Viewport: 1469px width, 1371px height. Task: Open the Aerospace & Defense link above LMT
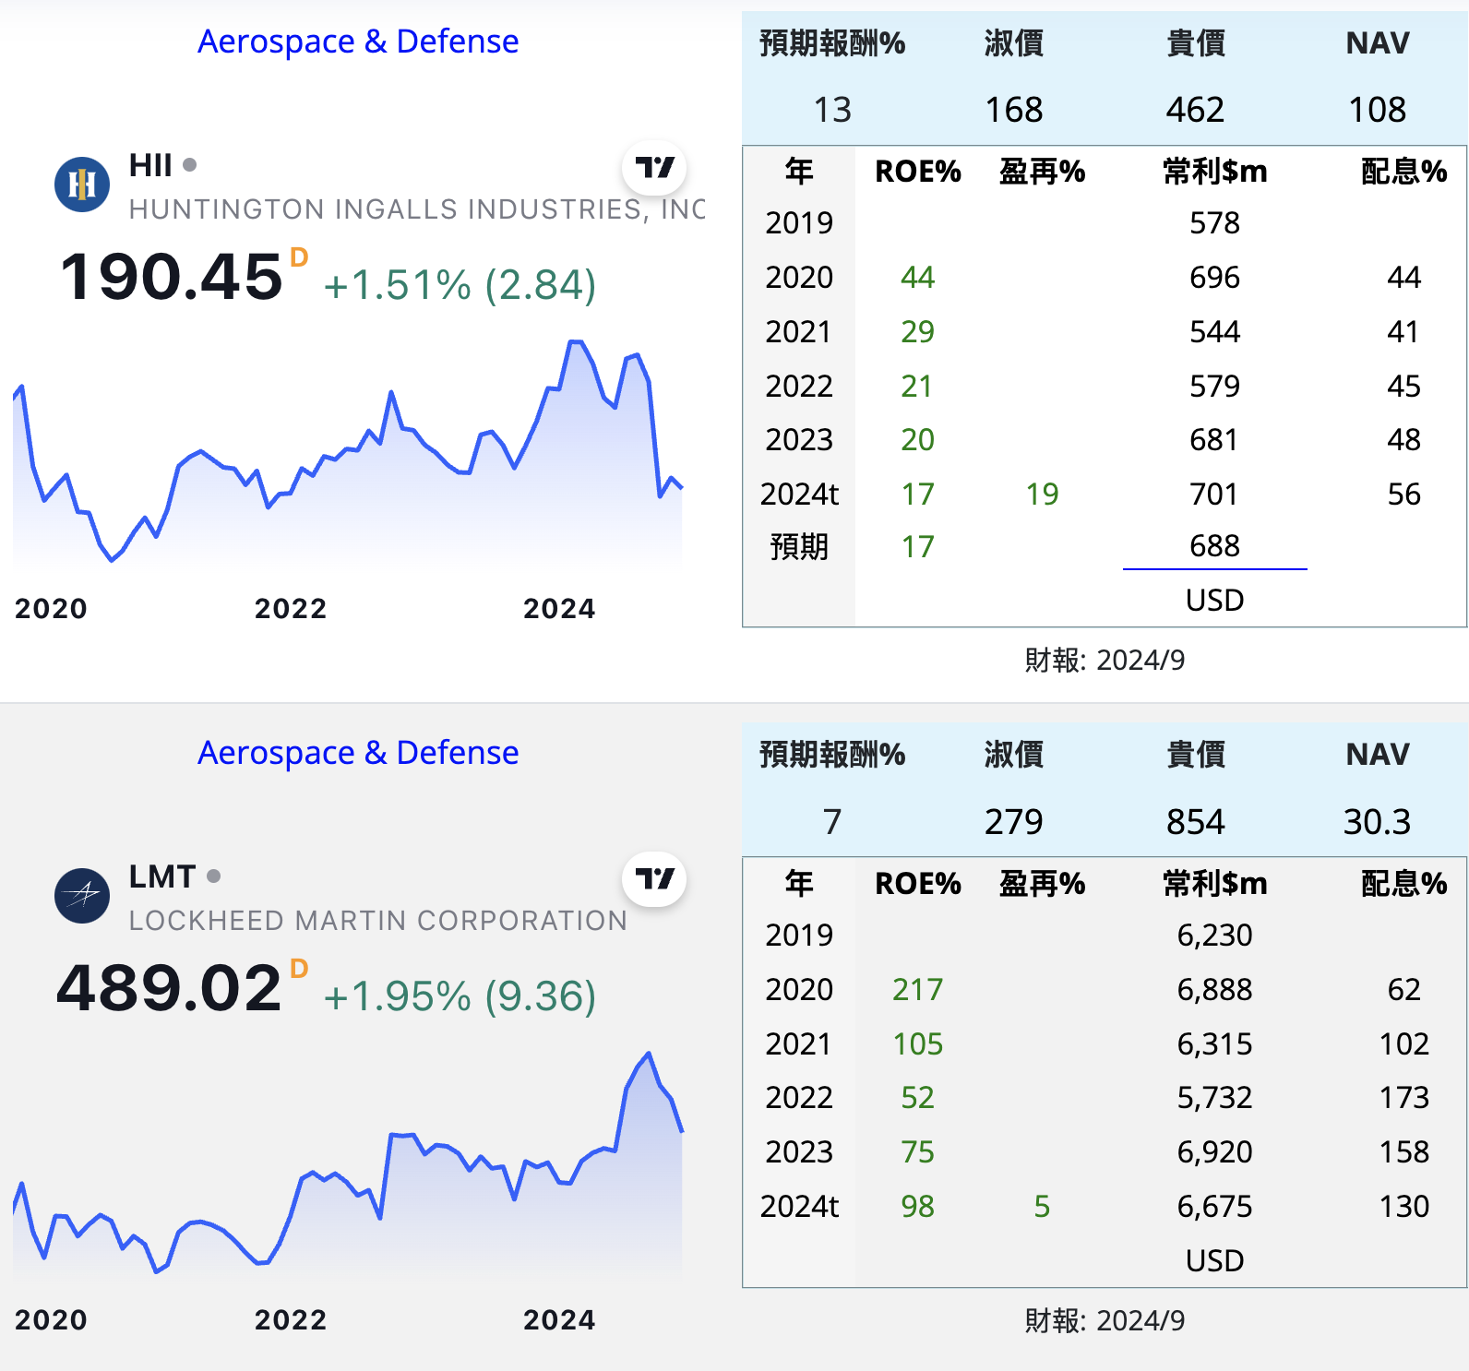pos(358,753)
